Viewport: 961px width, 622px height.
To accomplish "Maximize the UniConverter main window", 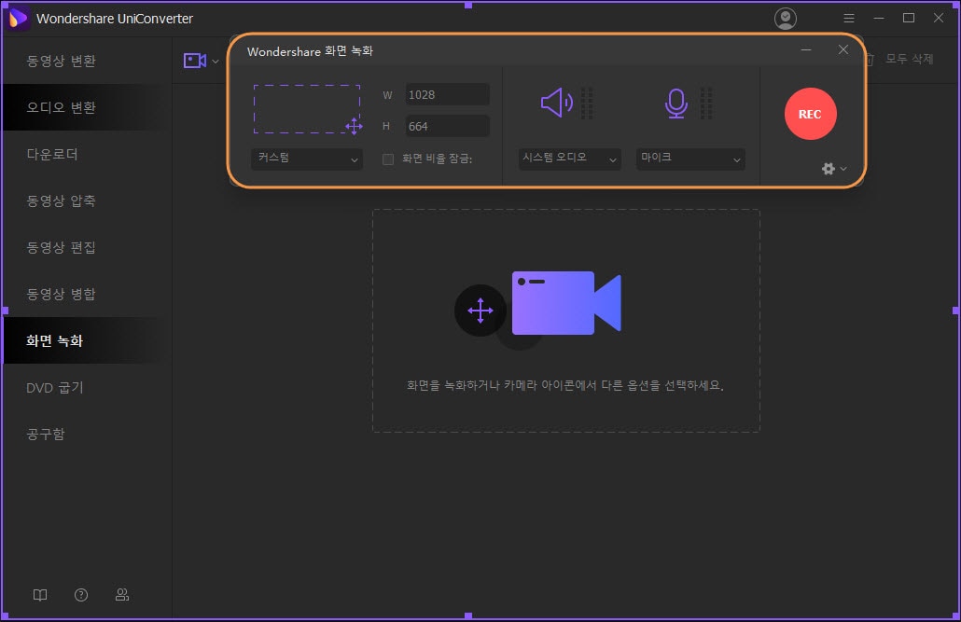I will coord(909,18).
